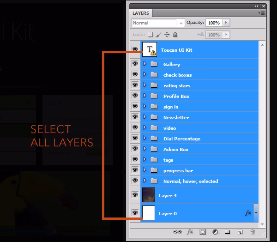Expand the Profile Box folder group

(x=145, y=96)
